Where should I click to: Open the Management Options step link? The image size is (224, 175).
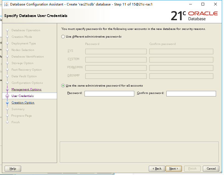(26, 89)
